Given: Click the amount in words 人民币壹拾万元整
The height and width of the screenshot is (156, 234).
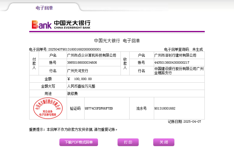Looking at the screenshot, I should coord(81,86).
